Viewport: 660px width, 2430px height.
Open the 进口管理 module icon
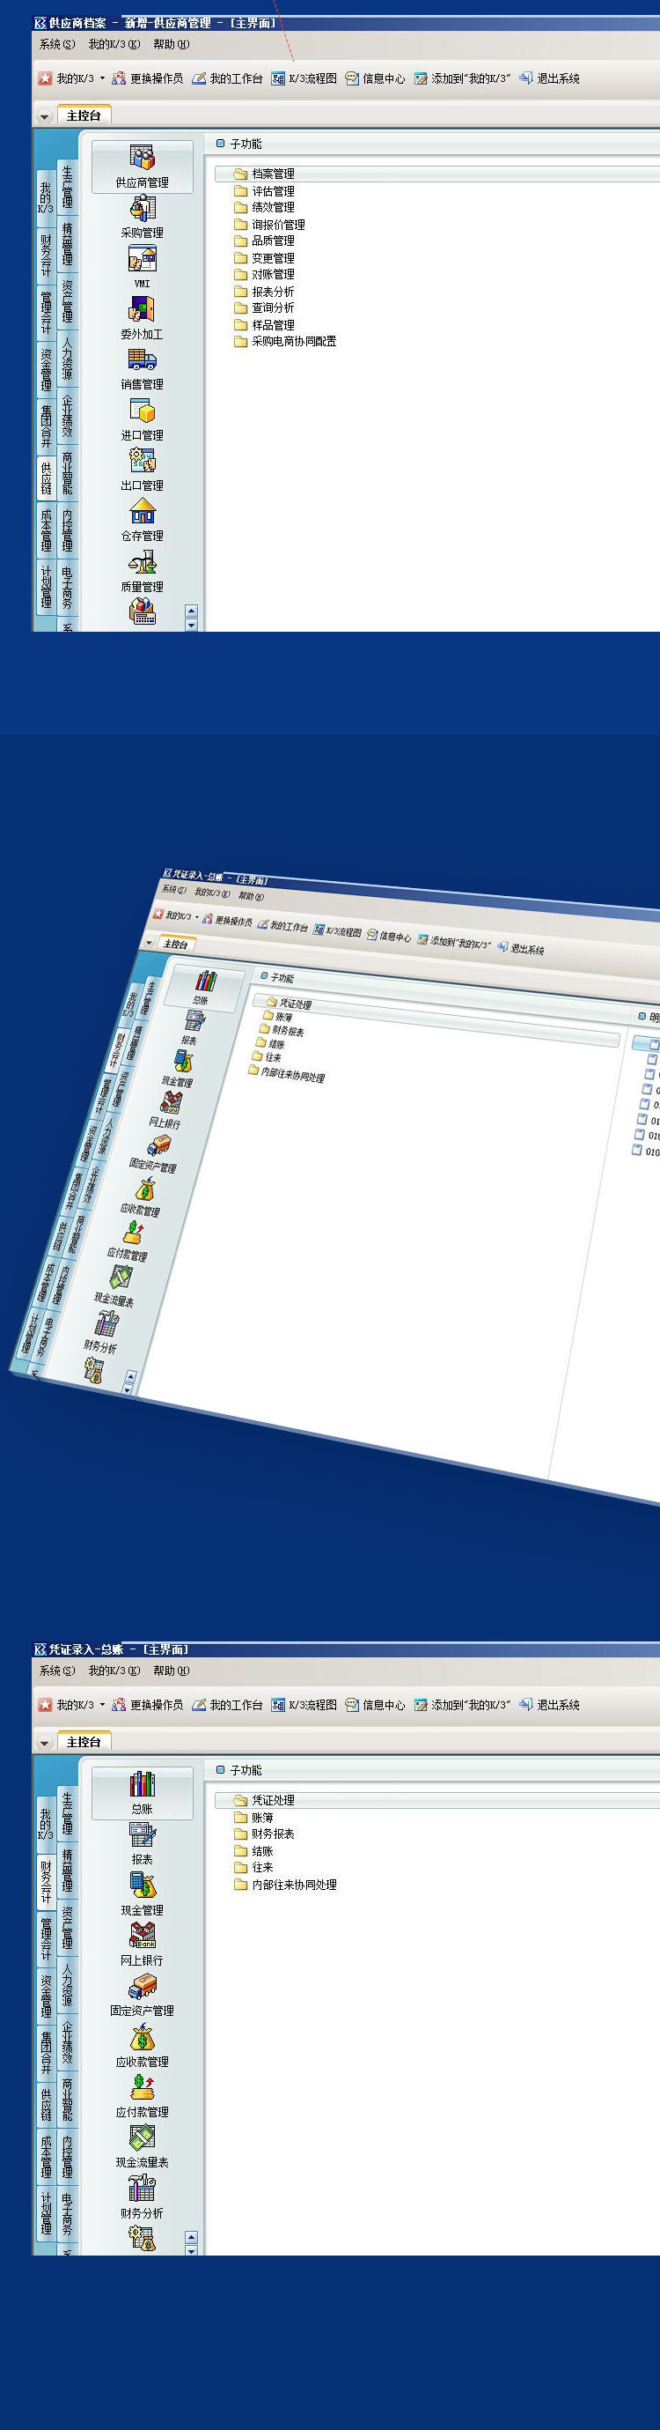[x=143, y=411]
